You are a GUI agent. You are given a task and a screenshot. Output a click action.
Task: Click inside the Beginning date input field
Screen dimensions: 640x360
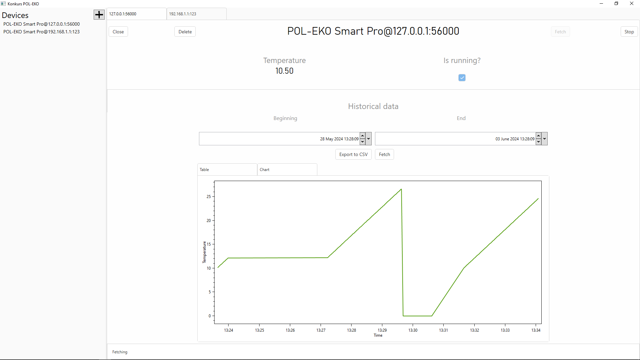pyautogui.click(x=279, y=139)
